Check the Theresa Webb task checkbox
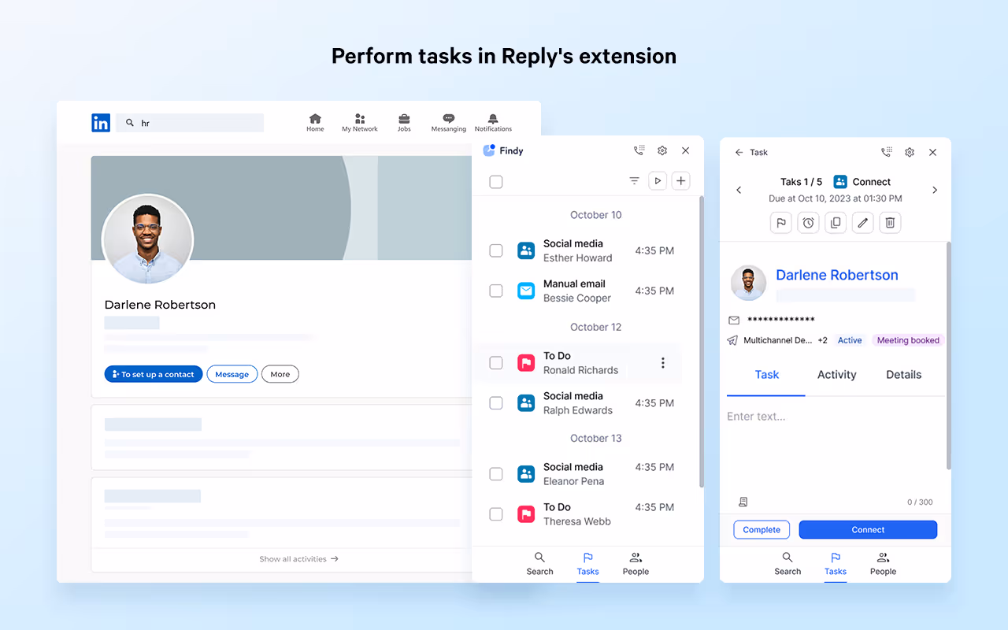Screen dimensions: 1008x630 click(x=496, y=514)
